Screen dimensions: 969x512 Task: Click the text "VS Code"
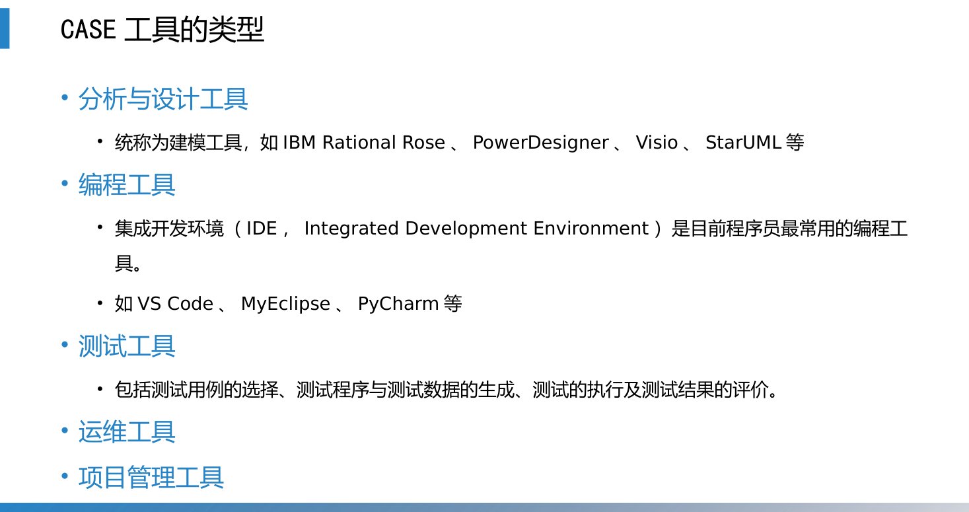pyautogui.click(x=175, y=304)
